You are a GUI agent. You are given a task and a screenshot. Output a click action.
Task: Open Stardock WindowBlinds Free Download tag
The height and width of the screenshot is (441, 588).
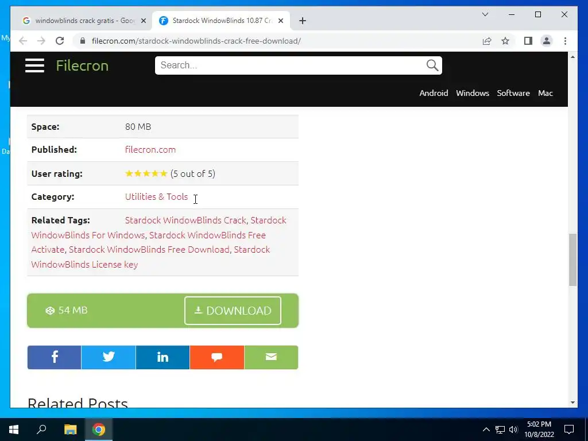tap(149, 250)
